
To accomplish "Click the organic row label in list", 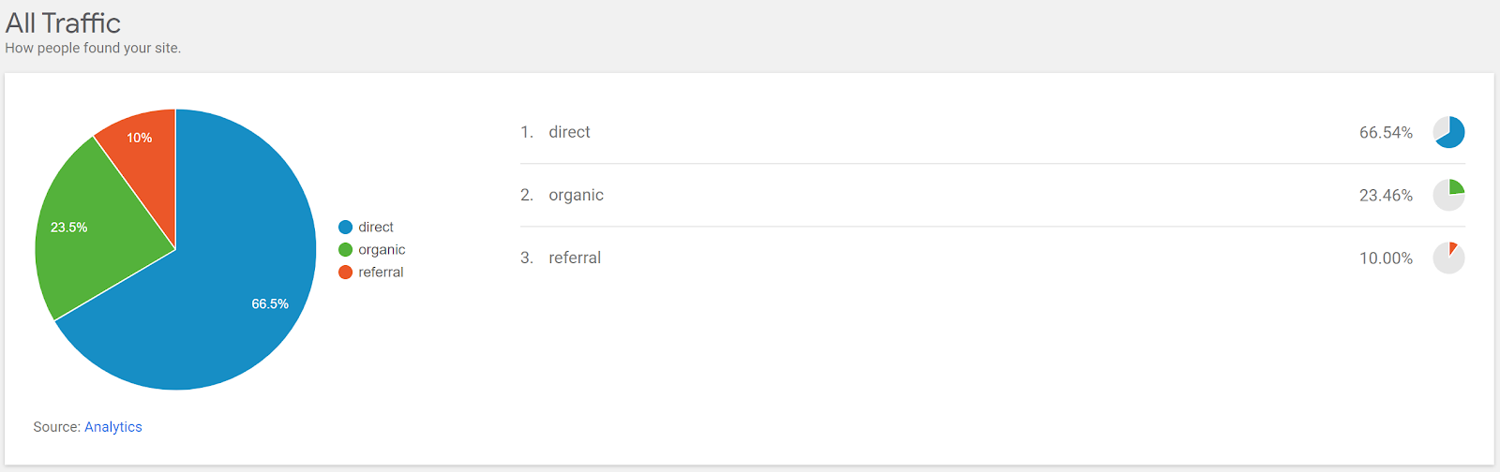I will tap(576, 195).
